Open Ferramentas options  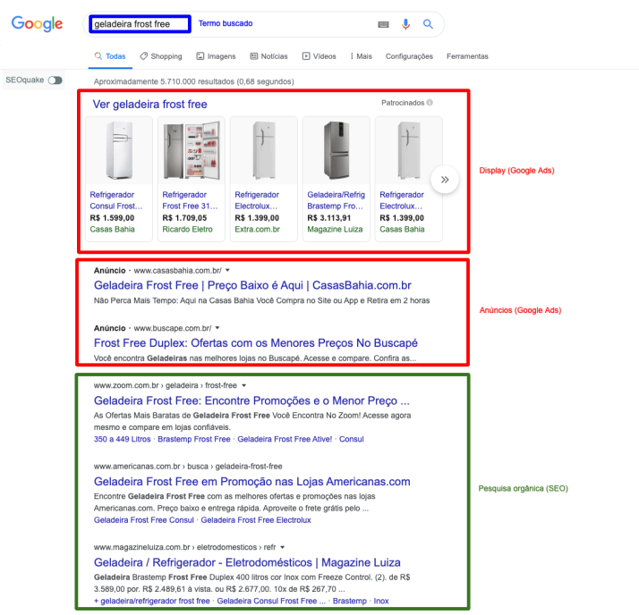467,56
